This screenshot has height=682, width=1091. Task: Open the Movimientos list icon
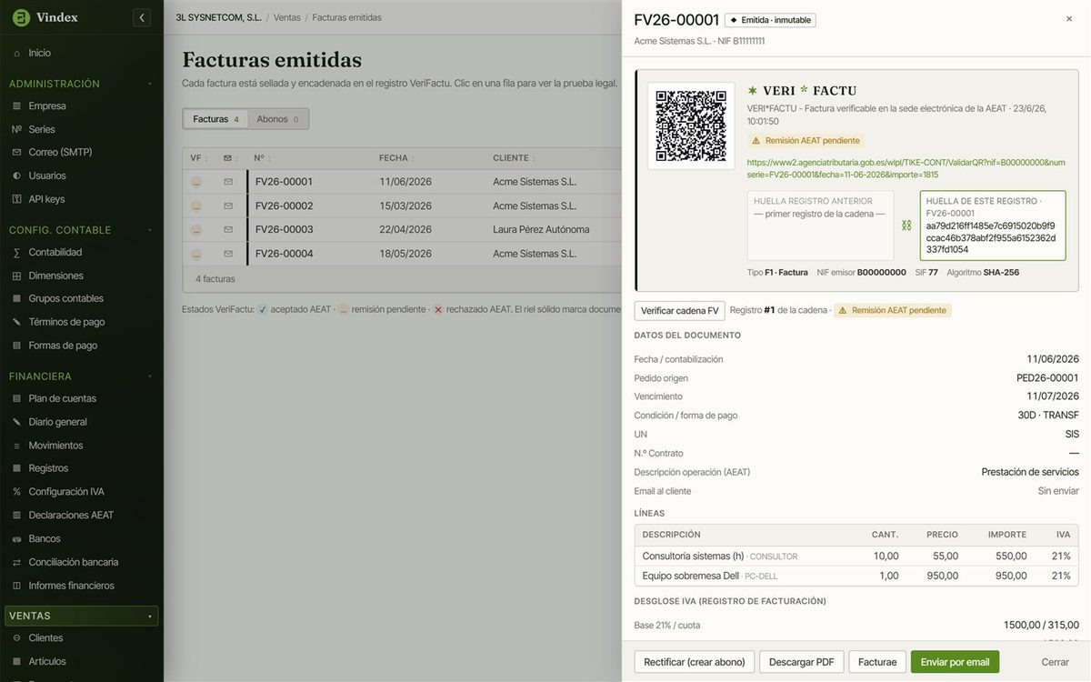[16, 446]
